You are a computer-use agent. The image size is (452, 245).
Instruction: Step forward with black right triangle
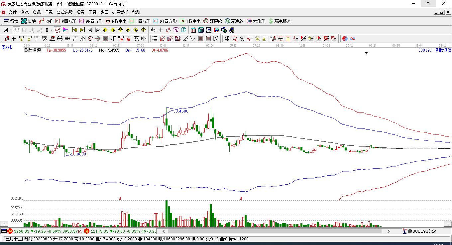tap(97, 30)
